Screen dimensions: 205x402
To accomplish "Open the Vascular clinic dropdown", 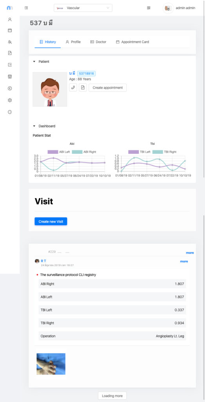I will (x=83, y=8).
